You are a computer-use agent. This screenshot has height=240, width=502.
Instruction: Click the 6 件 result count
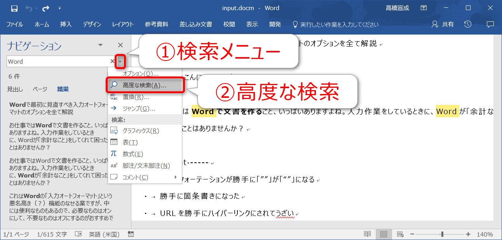pos(14,76)
